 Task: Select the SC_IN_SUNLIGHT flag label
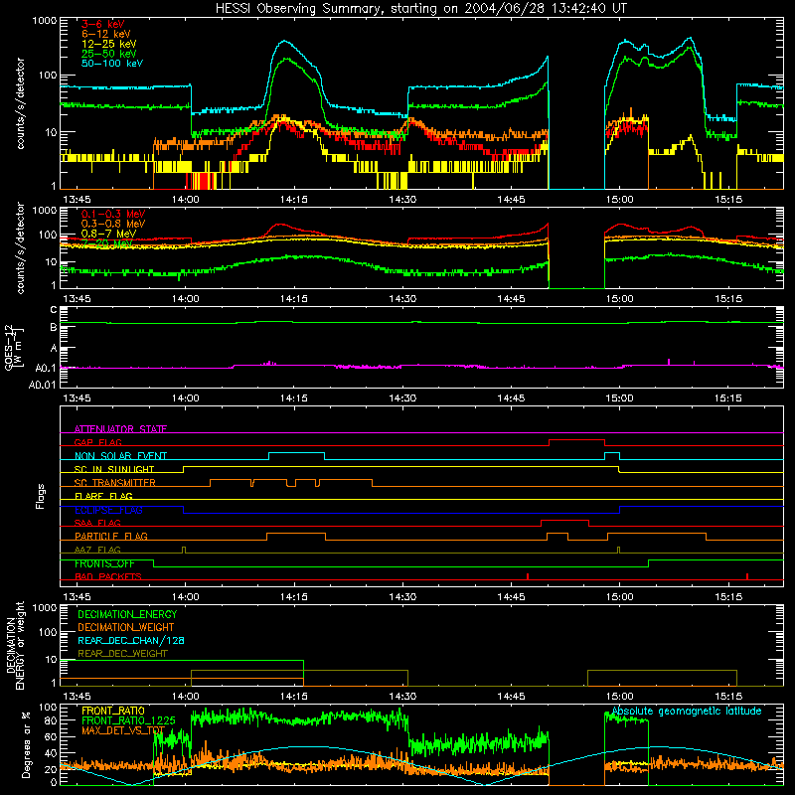click(x=114, y=469)
